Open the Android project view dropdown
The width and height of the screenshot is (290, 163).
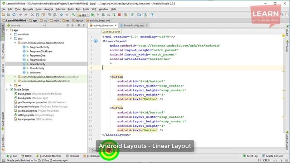tap(26, 25)
